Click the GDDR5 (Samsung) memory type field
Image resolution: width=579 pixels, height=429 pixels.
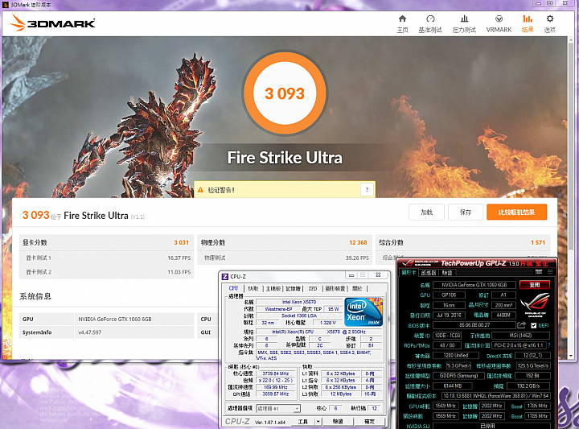point(458,375)
